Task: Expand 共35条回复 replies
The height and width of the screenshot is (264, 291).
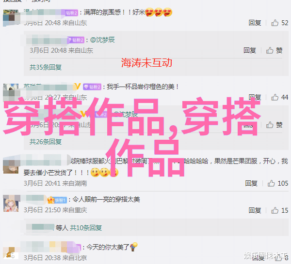Action: 46,67
